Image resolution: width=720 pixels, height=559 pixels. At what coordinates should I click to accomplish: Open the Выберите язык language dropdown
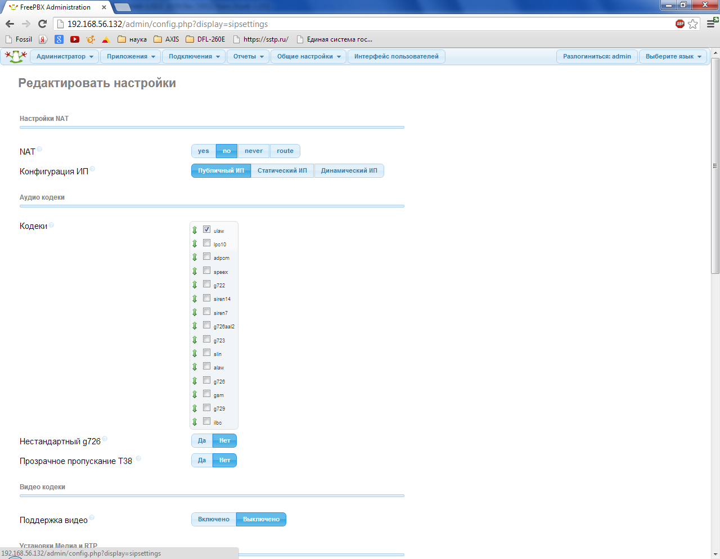coord(673,56)
